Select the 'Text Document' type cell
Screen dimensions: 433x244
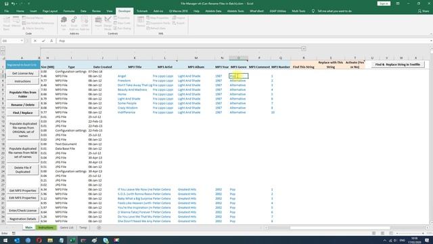[x=71, y=144]
